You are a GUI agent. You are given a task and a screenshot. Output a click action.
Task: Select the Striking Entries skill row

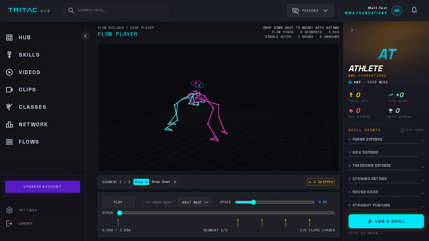386,180
